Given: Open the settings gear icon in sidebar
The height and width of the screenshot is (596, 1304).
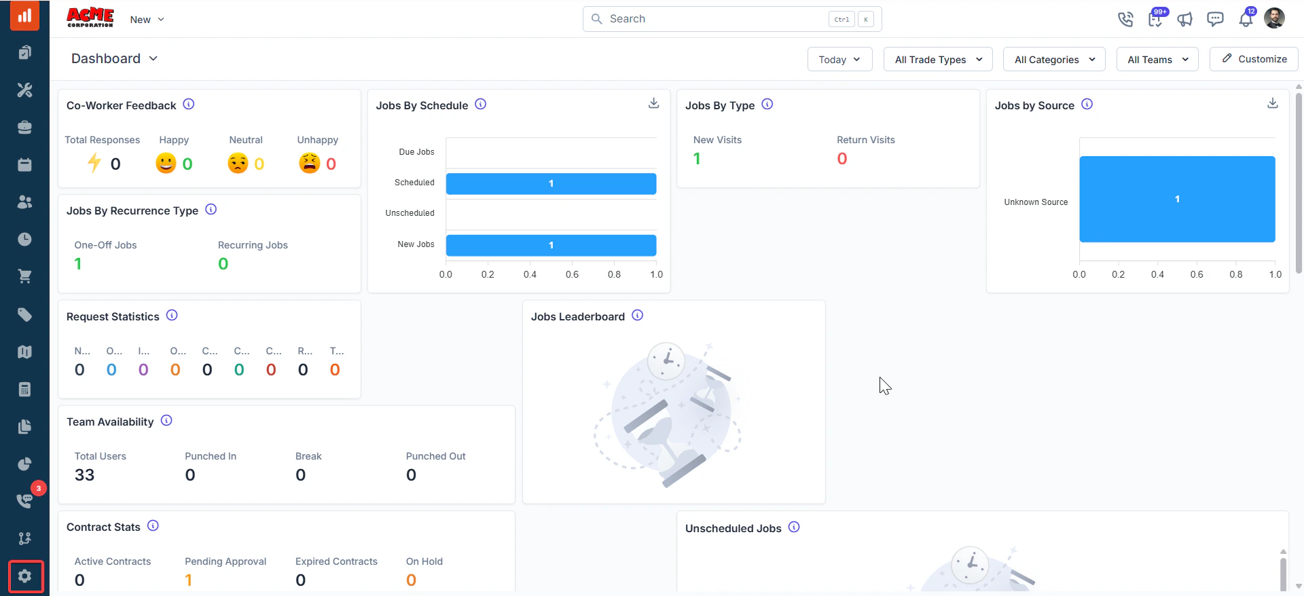Looking at the screenshot, I should pos(26,576).
